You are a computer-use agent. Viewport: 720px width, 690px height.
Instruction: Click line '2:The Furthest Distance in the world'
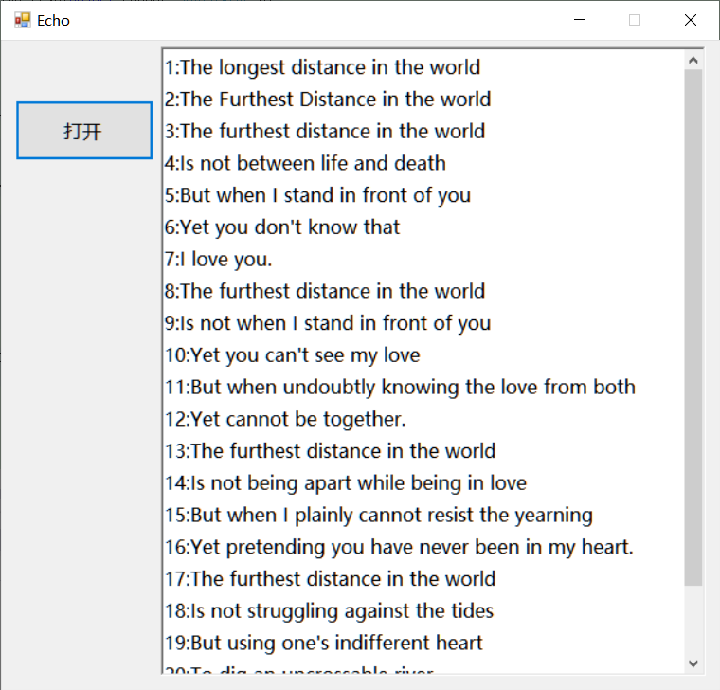click(328, 100)
